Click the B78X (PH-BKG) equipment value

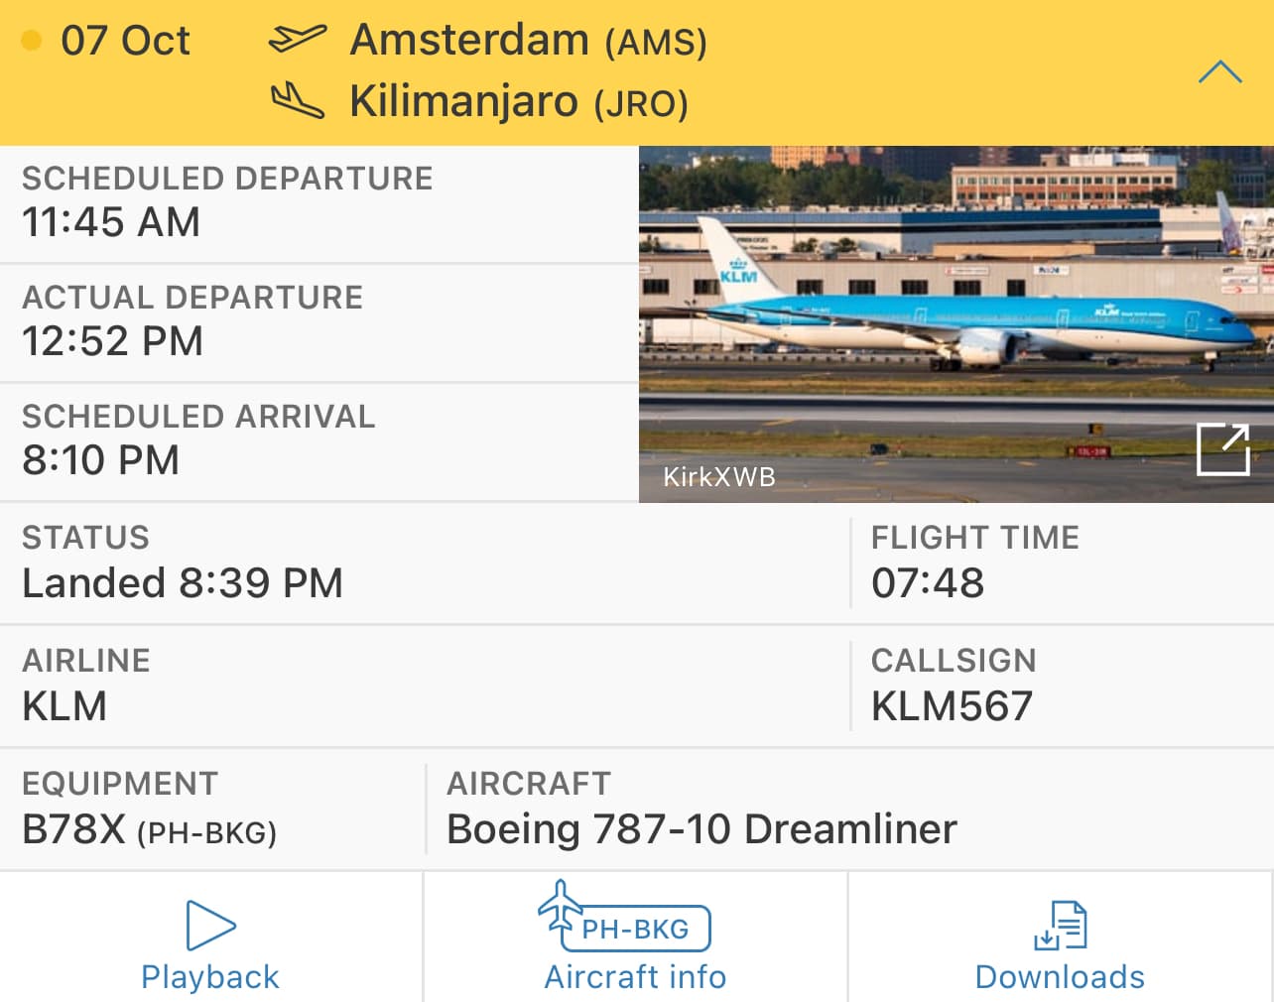pos(149,829)
